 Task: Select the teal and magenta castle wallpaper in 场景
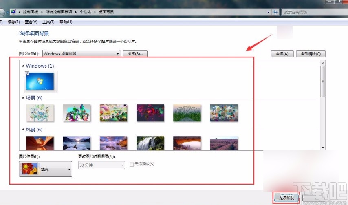(77, 113)
